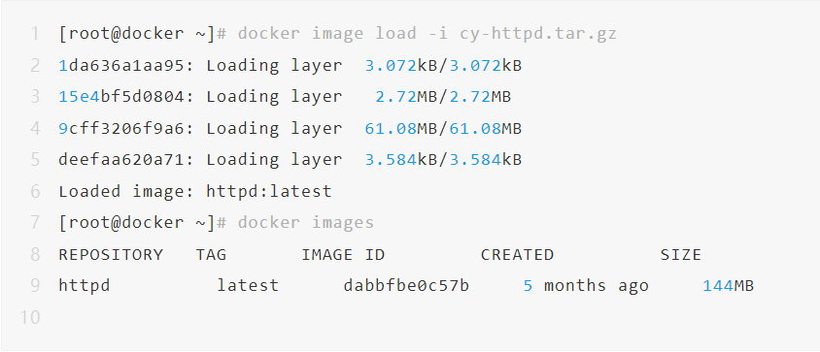Click the TAG column header
820x352 pixels.
click(211, 254)
